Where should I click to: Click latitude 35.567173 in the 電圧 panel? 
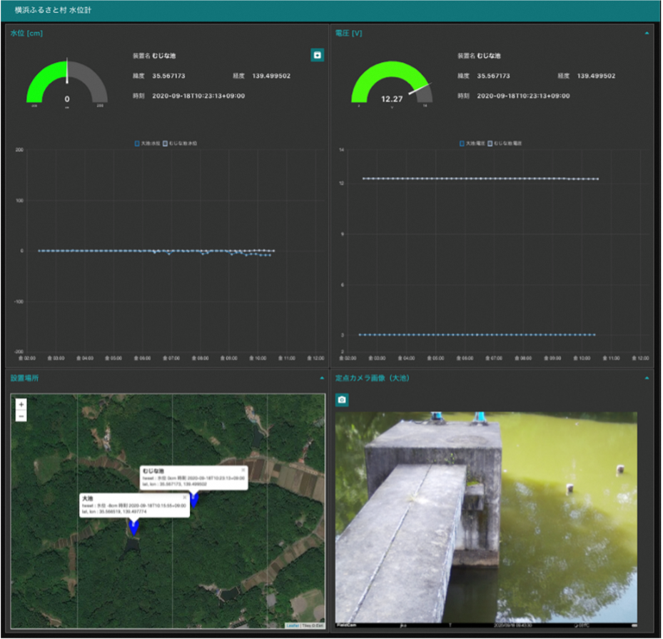pyautogui.click(x=493, y=76)
